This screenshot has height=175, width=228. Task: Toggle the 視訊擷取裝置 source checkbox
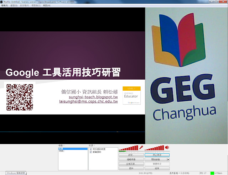91,149
